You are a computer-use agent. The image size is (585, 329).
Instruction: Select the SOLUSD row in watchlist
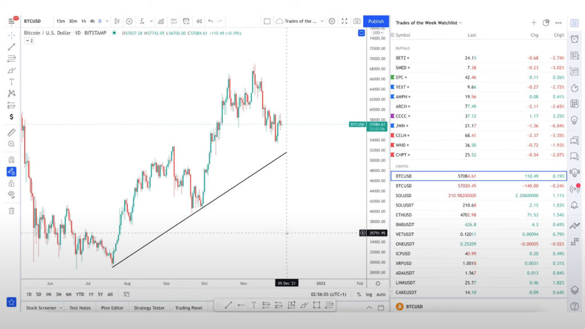click(x=479, y=195)
